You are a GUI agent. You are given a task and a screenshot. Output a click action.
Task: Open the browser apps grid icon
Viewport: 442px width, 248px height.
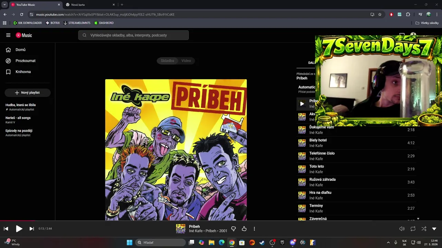coord(4,23)
